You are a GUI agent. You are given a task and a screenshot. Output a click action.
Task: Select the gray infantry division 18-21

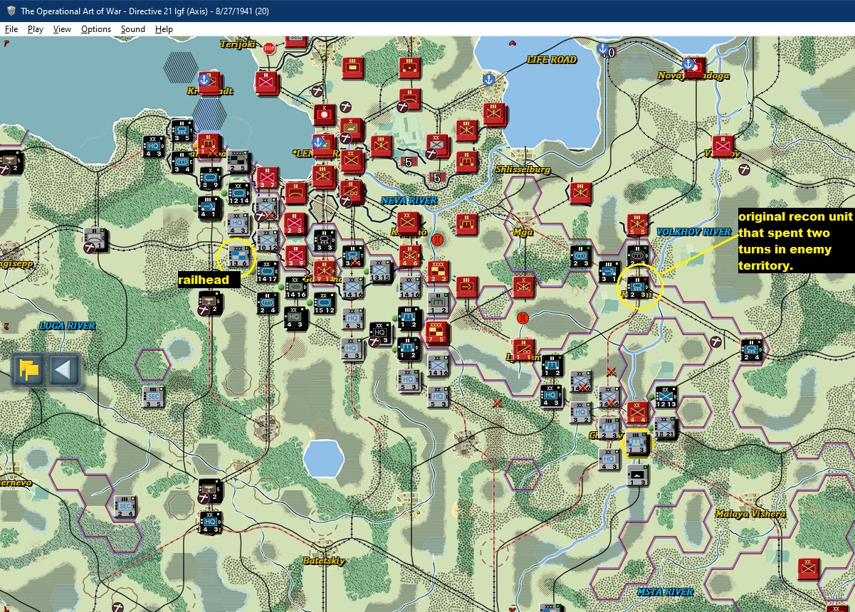(x=666, y=428)
